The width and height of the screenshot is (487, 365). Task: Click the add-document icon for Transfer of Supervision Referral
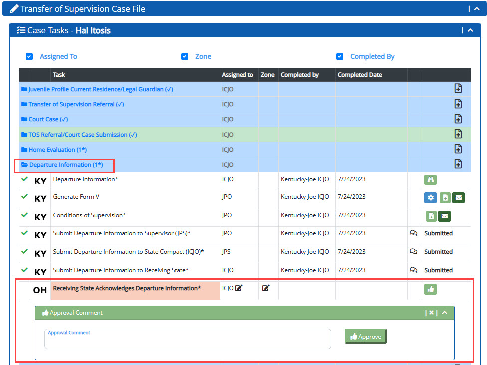[x=458, y=104]
